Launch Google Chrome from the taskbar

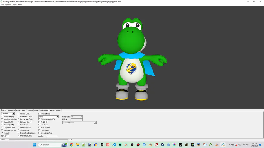[x=72, y=145]
